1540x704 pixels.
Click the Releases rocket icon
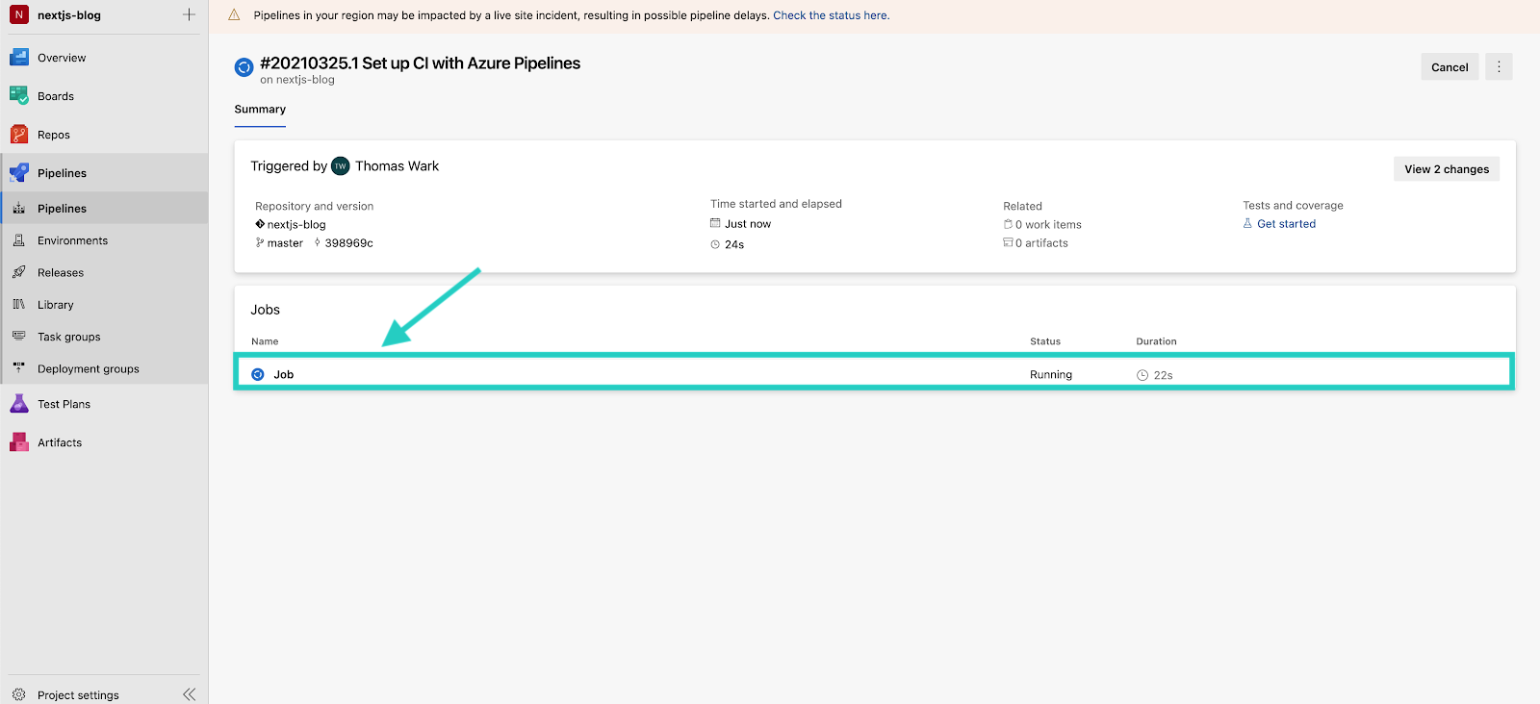point(19,272)
